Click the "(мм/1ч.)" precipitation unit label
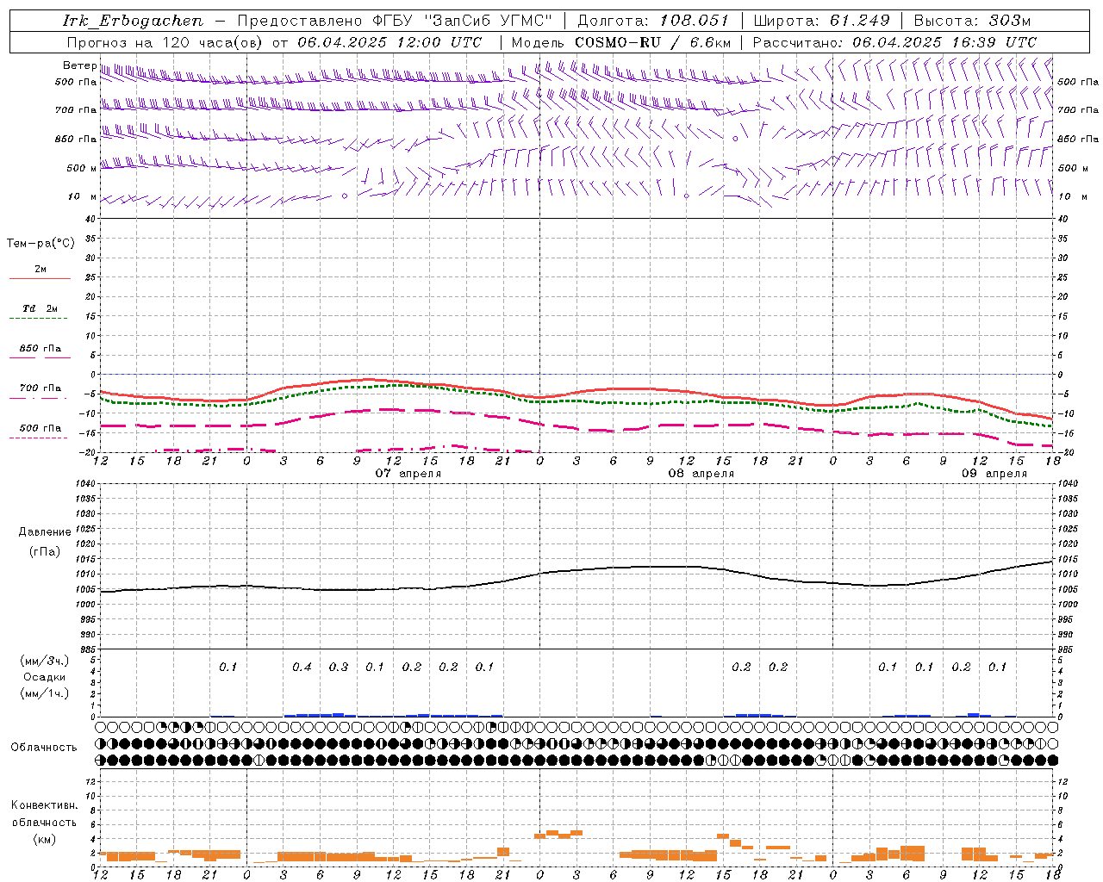The width and height of the screenshot is (1103, 882). click(x=45, y=693)
